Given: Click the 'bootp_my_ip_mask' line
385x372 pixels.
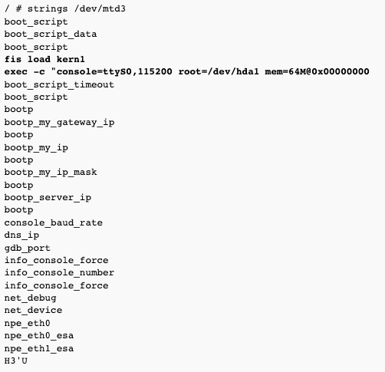Looking at the screenshot, I should pyautogui.click(x=51, y=173).
